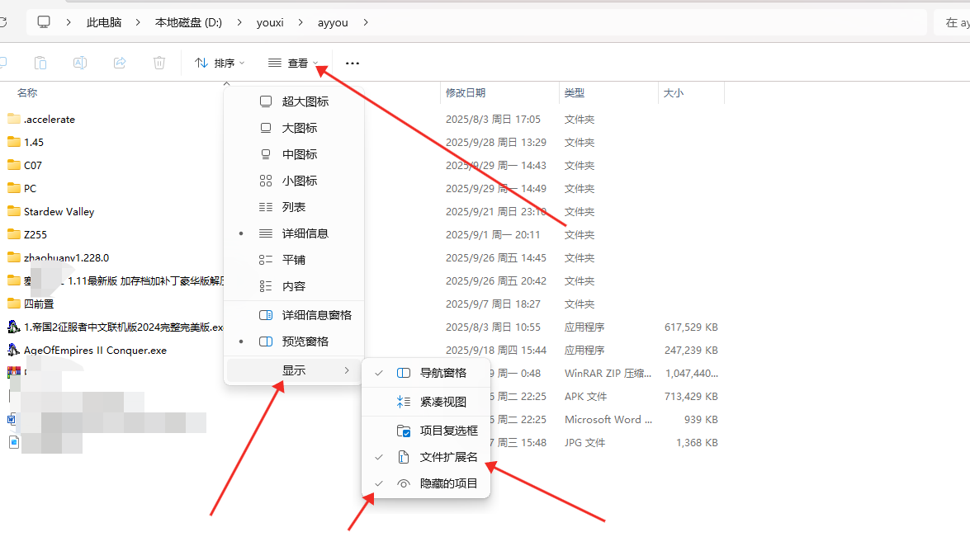Toggle 文件扩展名 file extensions option
The image size is (970, 551).
tap(448, 457)
